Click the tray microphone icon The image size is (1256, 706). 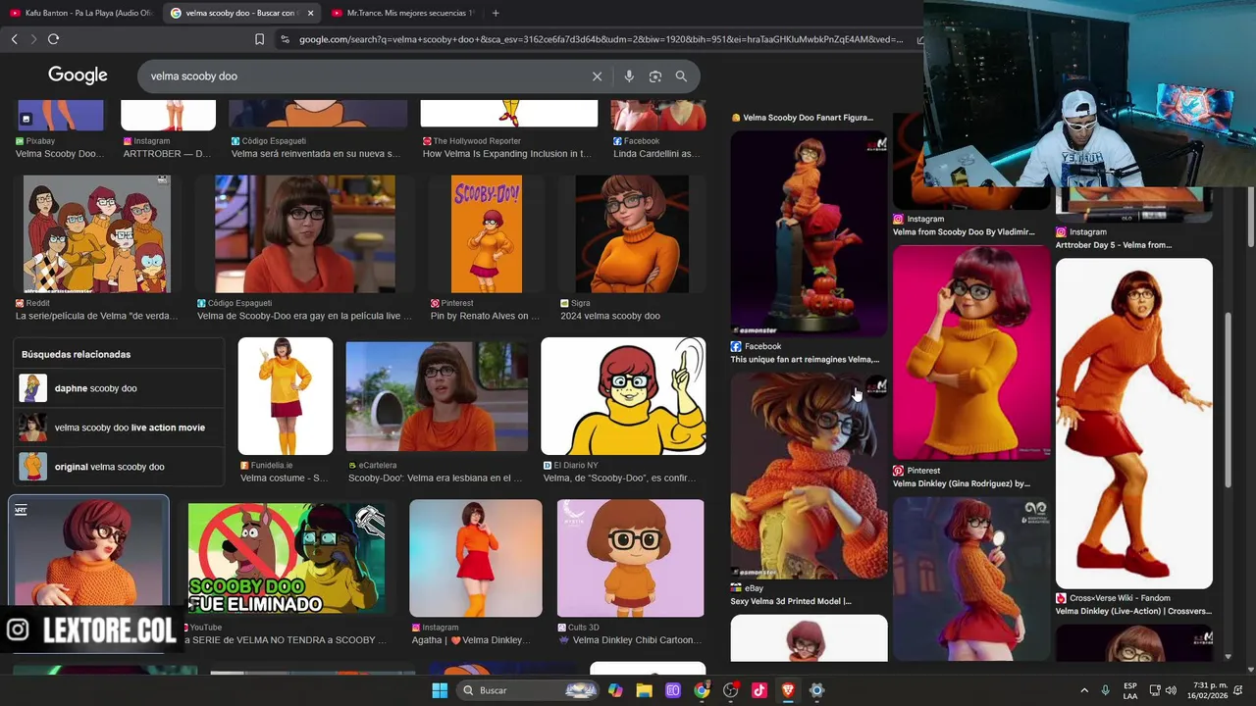coord(1106,690)
